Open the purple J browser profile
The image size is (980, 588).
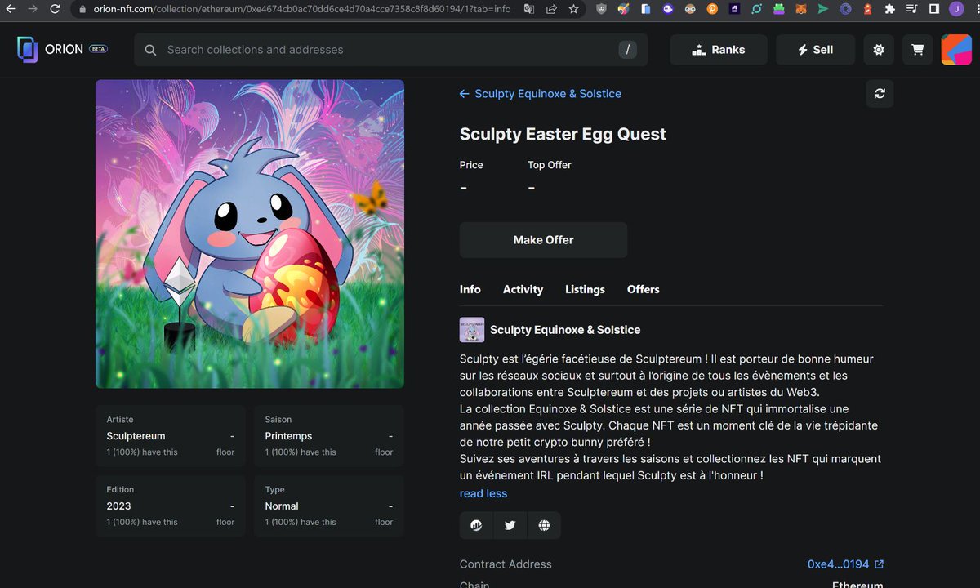tap(956, 9)
